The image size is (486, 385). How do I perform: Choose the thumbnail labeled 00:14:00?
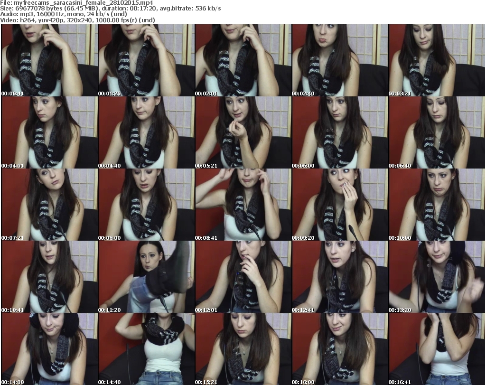(49, 349)
